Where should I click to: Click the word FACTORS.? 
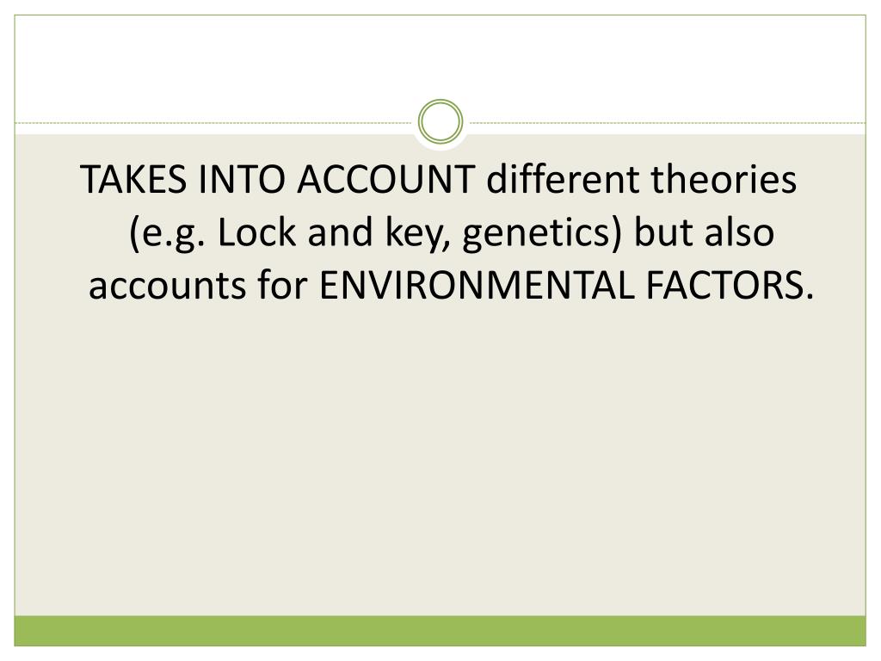click(x=730, y=284)
